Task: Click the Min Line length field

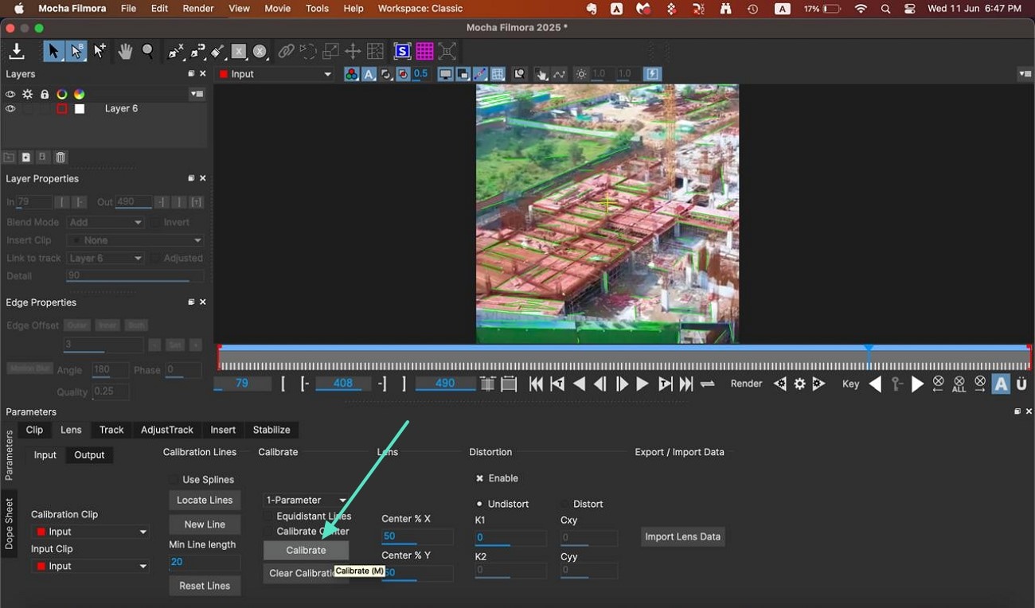Action: (x=205, y=562)
